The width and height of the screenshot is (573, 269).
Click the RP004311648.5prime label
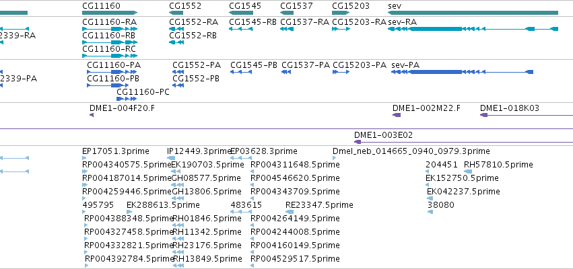(x=296, y=165)
